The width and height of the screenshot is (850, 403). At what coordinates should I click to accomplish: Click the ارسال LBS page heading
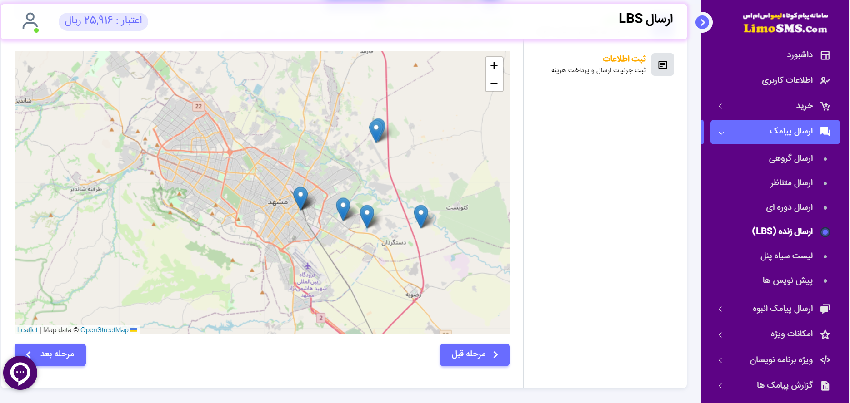point(645,19)
